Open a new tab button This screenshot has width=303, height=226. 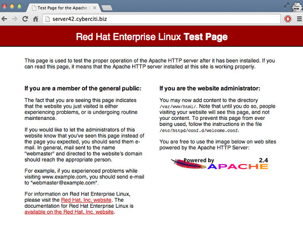tap(107, 8)
